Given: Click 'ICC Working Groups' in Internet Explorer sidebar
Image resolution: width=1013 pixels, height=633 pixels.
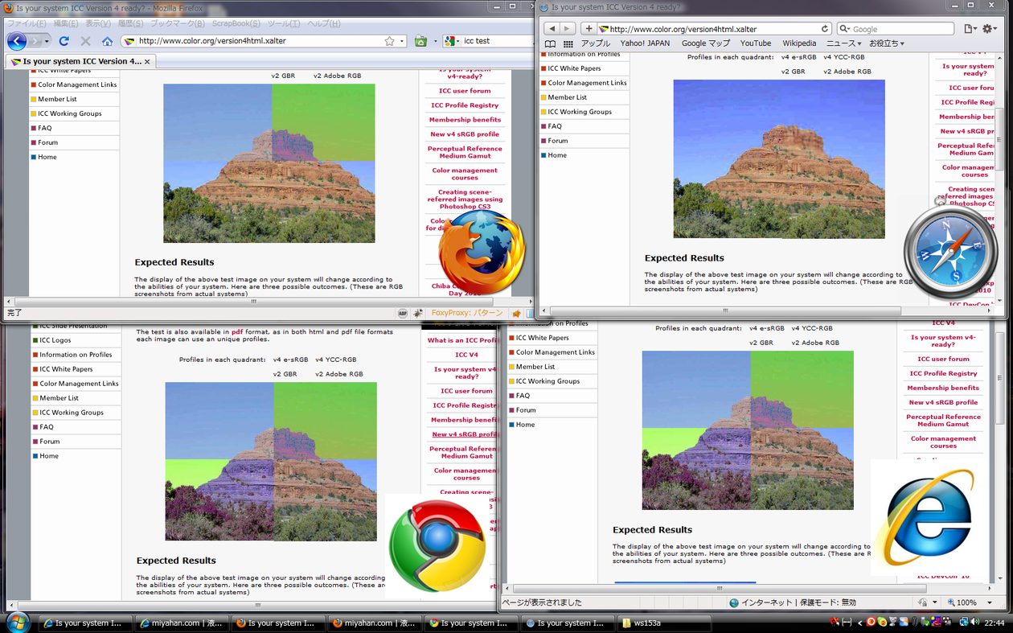Looking at the screenshot, I should point(548,381).
